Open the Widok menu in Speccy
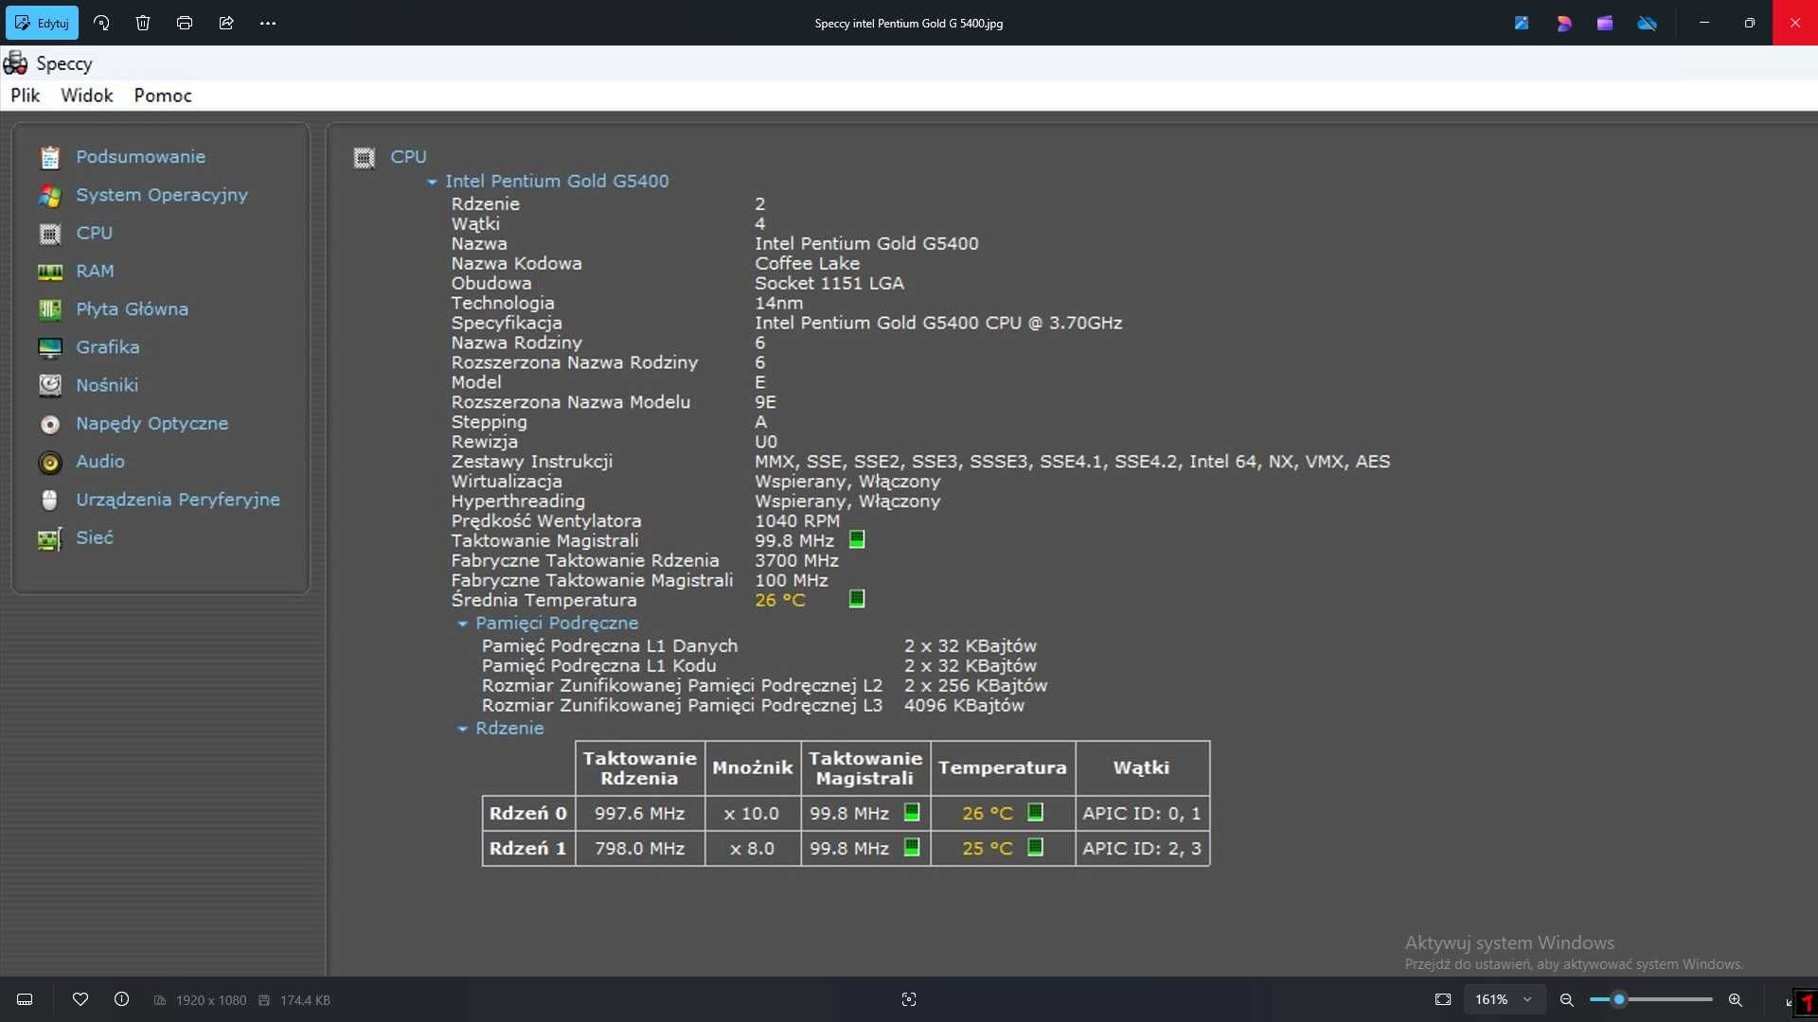The height and width of the screenshot is (1022, 1818). tap(87, 96)
